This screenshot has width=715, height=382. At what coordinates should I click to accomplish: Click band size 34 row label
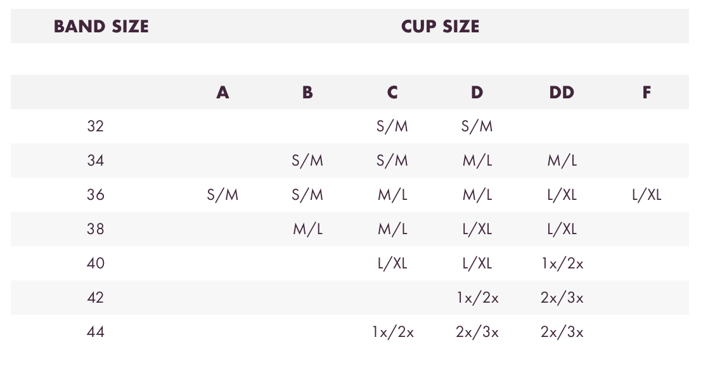[x=95, y=160]
